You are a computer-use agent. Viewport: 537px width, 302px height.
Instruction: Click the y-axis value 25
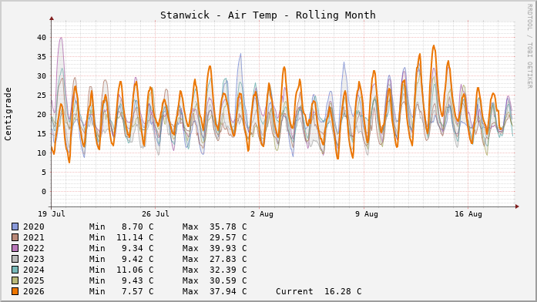point(42,96)
